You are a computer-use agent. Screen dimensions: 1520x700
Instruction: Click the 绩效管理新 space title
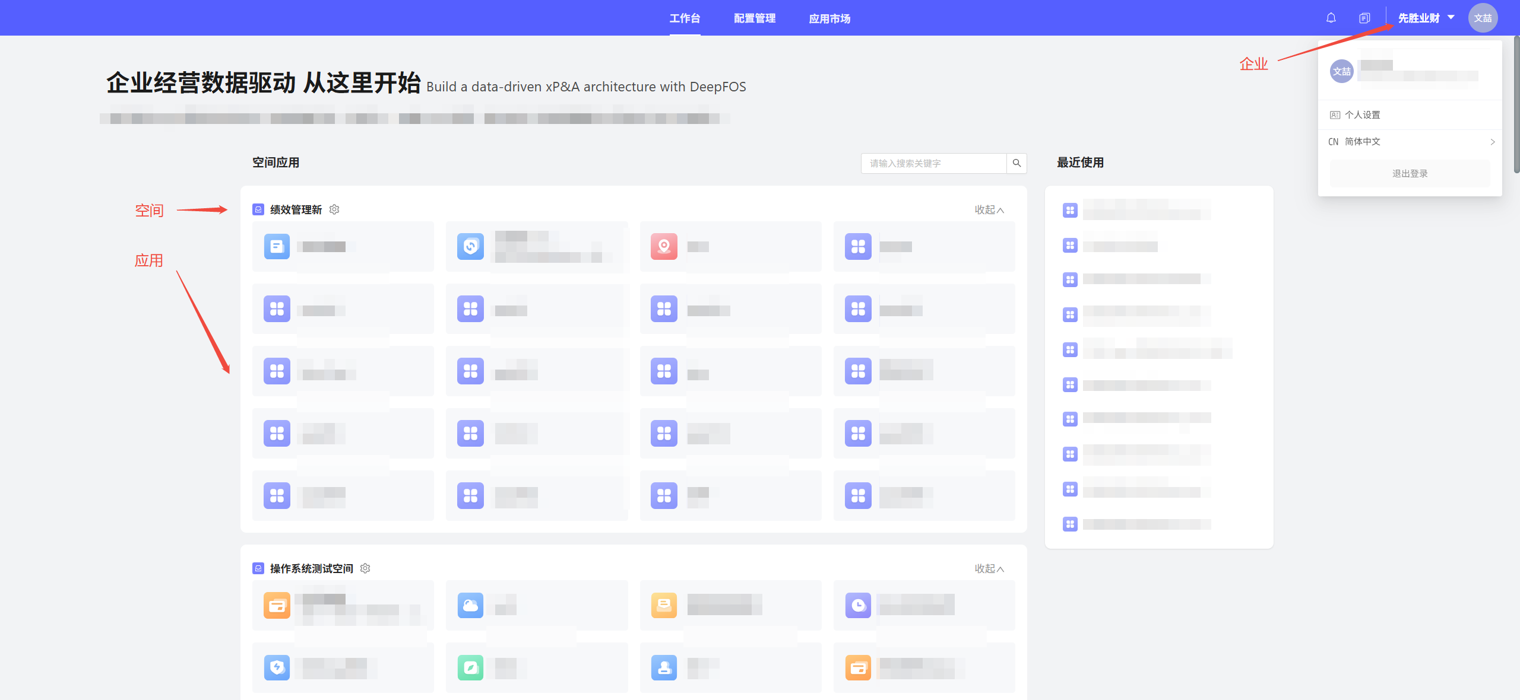296,209
